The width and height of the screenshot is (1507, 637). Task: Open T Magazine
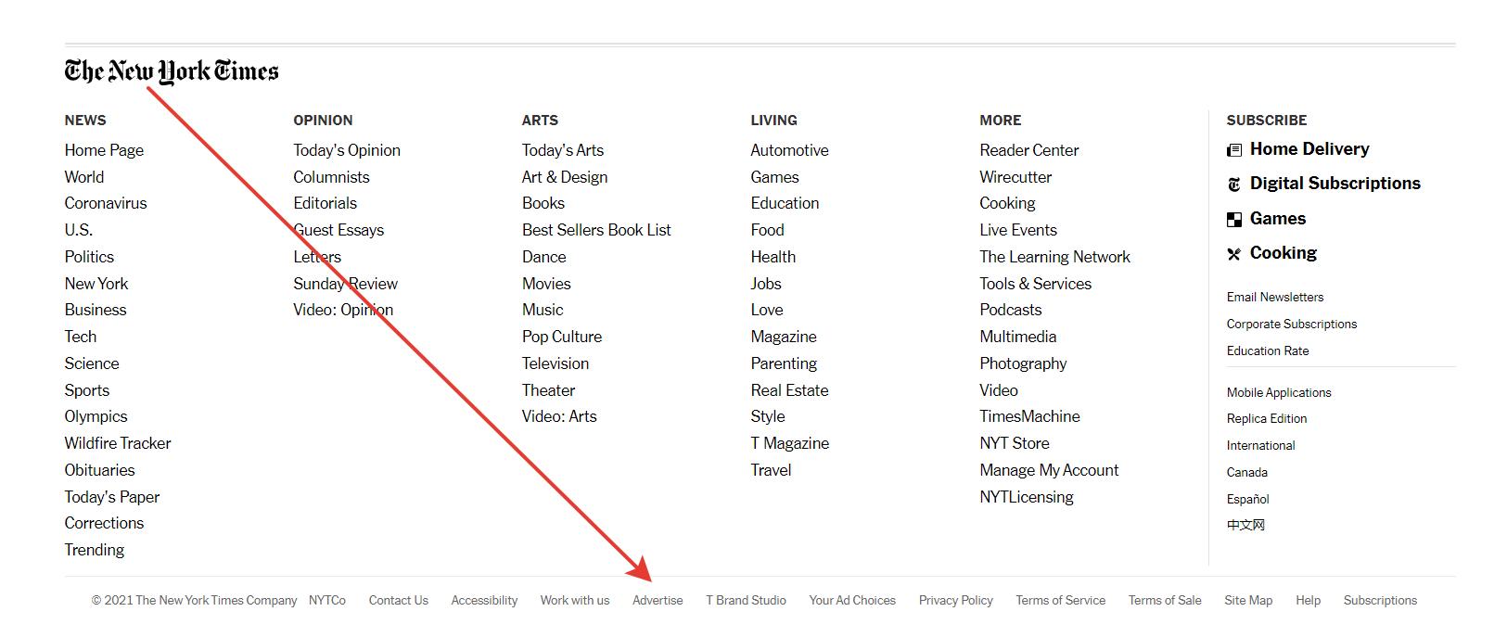[790, 443]
